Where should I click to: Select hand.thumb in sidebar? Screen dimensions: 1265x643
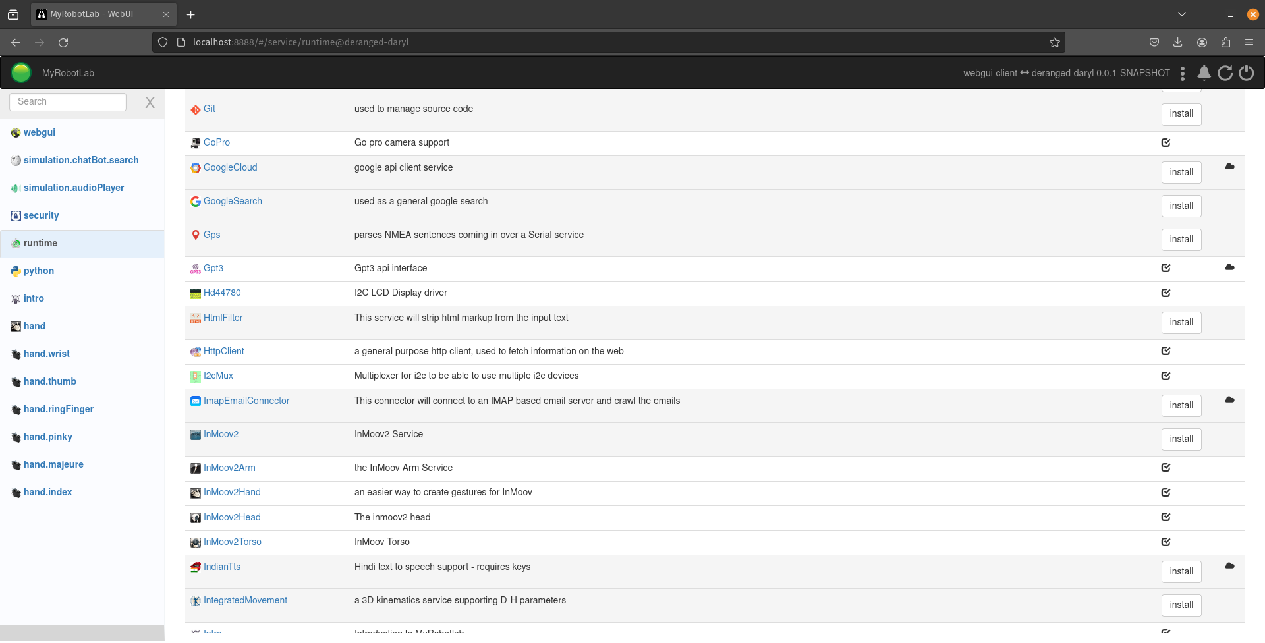[50, 381]
